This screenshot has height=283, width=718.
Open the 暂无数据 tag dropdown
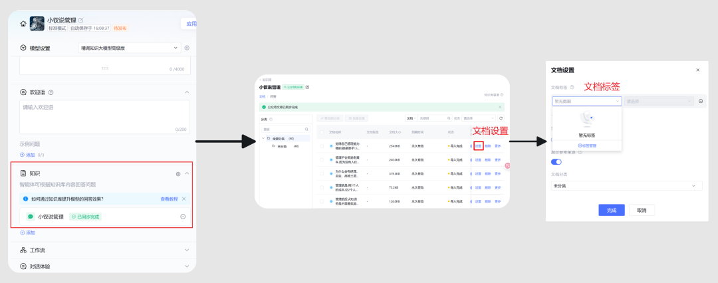tap(586, 101)
